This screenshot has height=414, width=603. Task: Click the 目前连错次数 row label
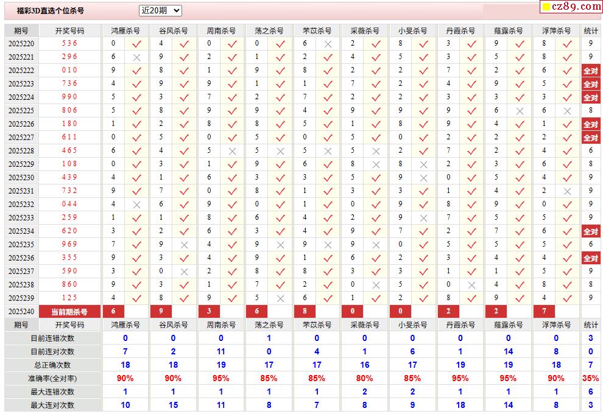click(x=52, y=339)
